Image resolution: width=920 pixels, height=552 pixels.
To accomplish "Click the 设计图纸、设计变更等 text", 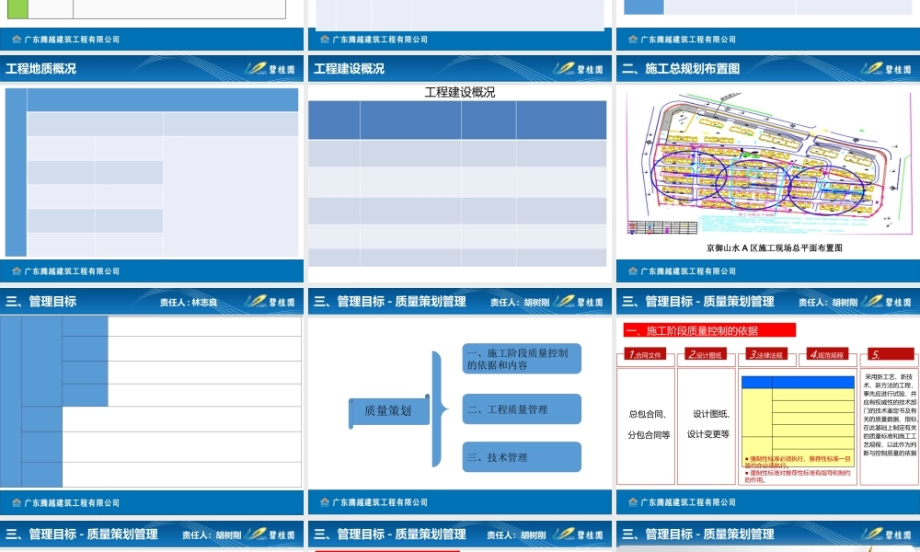I will tap(708, 424).
